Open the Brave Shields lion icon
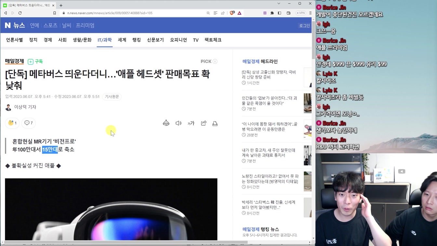The width and height of the screenshot is (437, 246). tap(232, 13)
